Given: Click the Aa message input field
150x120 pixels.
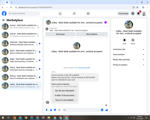Looking at the screenshot, I should click(82, 110).
